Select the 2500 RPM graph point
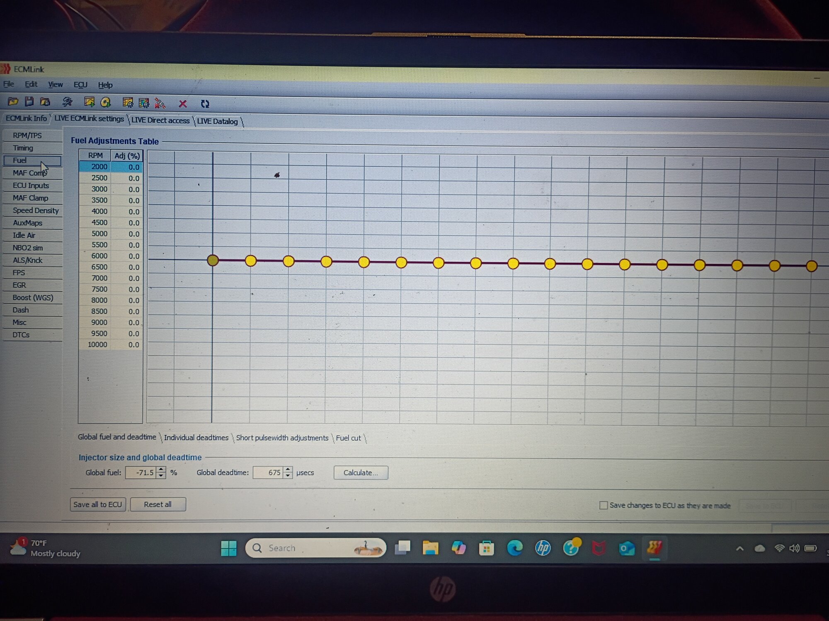The width and height of the screenshot is (829, 621). (x=251, y=261)
